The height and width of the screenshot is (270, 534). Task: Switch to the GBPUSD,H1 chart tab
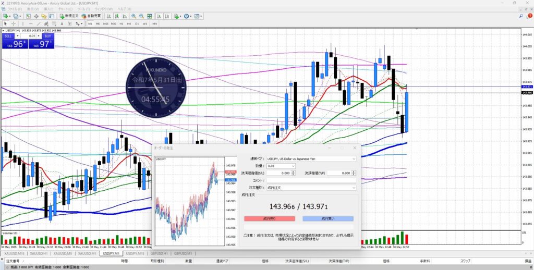160,254
